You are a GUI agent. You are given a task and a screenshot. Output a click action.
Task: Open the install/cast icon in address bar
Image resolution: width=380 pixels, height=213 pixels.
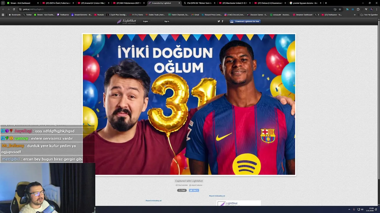(335, 9)
